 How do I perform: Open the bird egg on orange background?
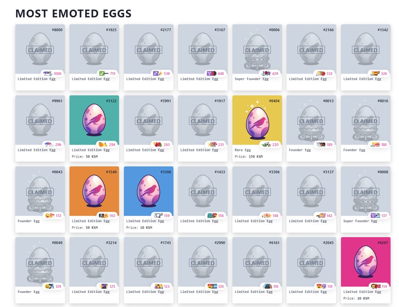point(94,191)
